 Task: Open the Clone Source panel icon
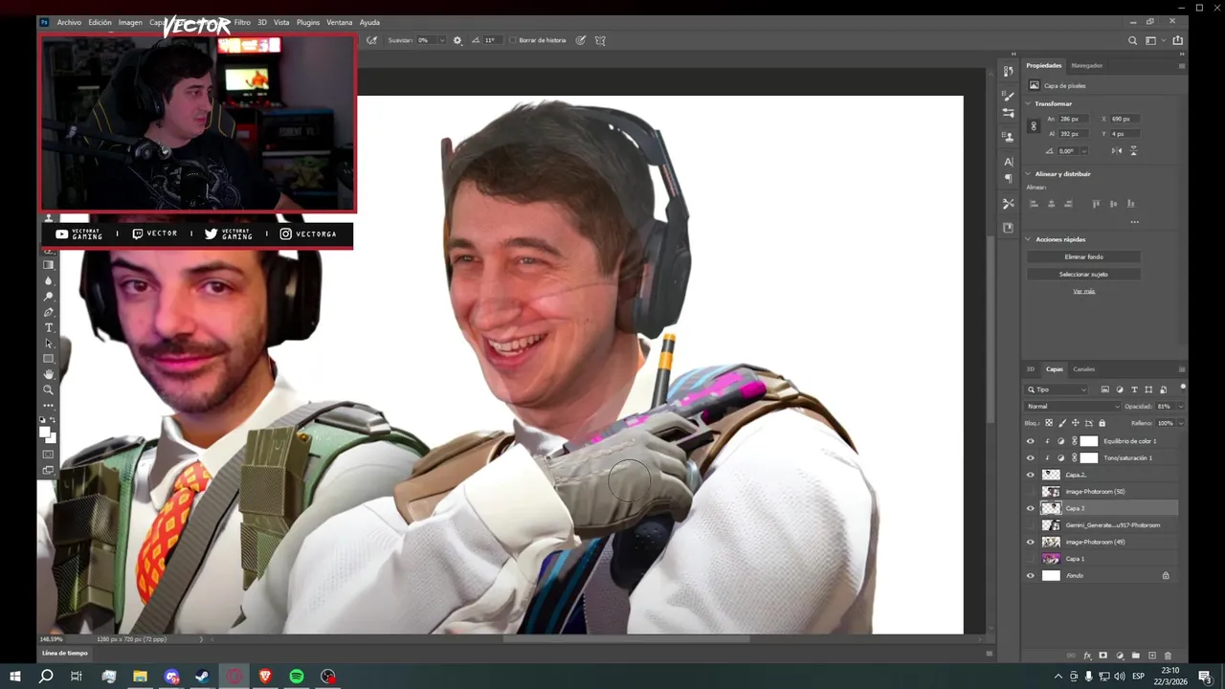1008,138
